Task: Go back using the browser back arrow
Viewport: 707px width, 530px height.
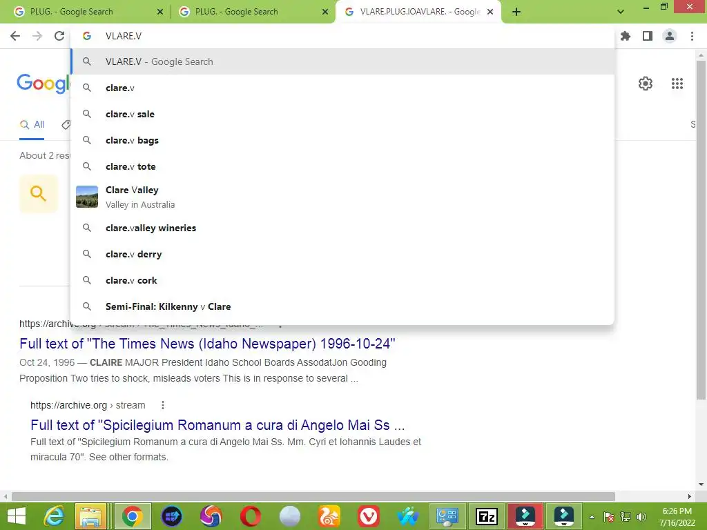Action: click(x=15, y=36)
